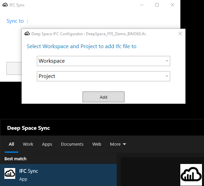
Task: Maximize the IFC Sync window
Action: click(x=157, y=5)
